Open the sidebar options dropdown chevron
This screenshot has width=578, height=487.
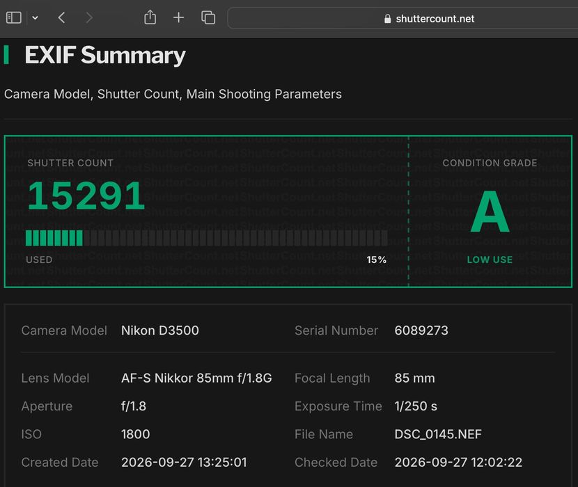35,17
